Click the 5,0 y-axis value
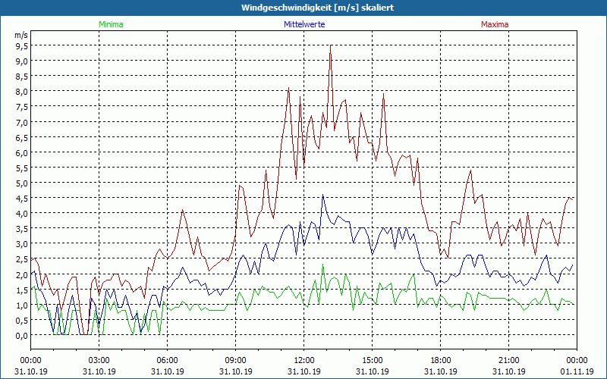Screen dimensions: 607x379 coord(22,183)
